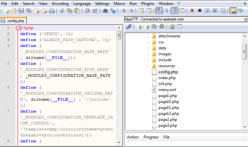The image size is (248, 147).
Task: Start macro recording with the red dot
Action: tap(192, 11)
